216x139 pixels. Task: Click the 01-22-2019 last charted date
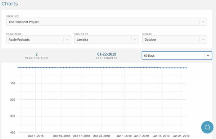(x=107, y=54)
